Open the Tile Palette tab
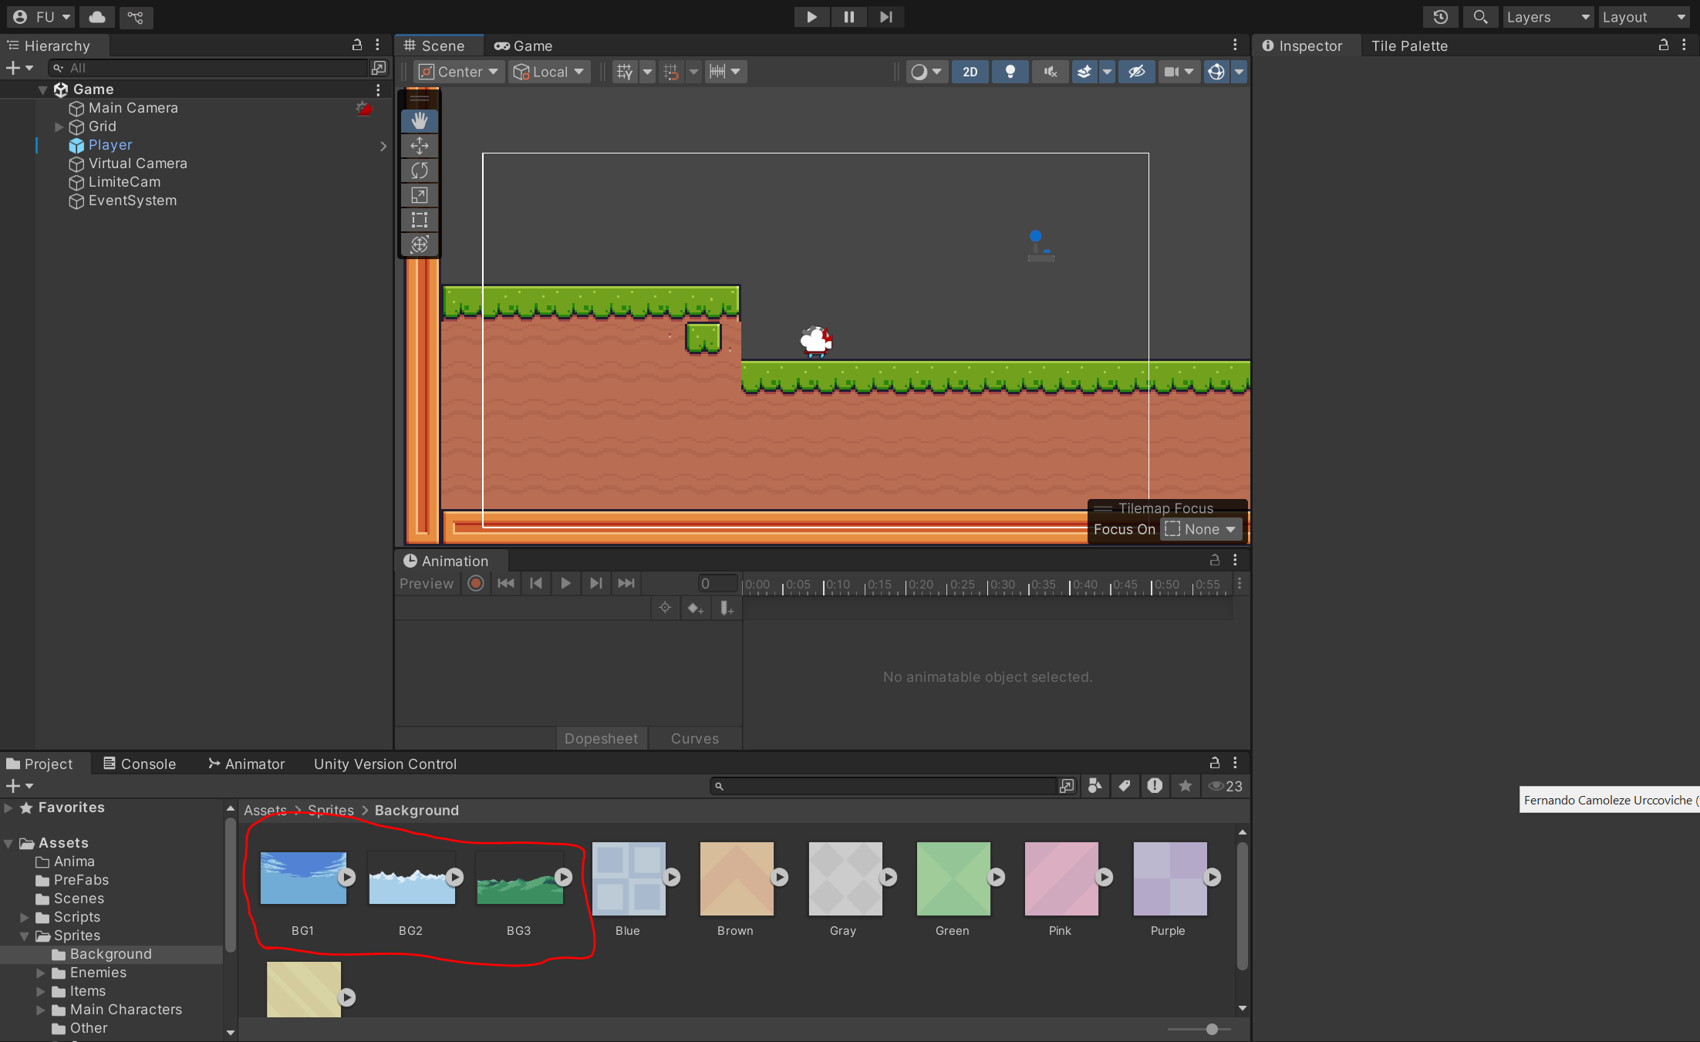The image size is (1700, 1042). [x=1409, y=46]
